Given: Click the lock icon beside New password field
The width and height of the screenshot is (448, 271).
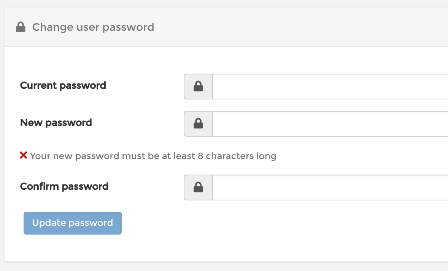Looking at the screenshot, I should [x=198, y=123].
